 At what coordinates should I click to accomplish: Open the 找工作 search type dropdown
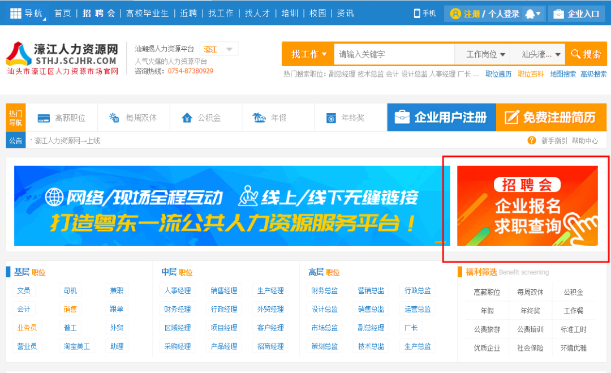(308, 54)
